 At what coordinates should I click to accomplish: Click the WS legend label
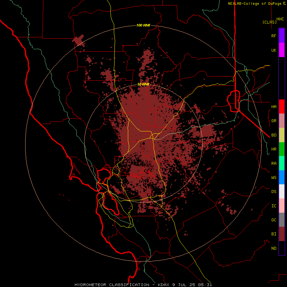[x=274, y=178]
